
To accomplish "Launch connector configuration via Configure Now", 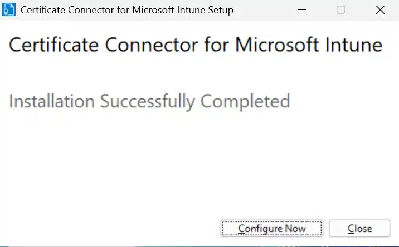I will (x=271, y=228).
